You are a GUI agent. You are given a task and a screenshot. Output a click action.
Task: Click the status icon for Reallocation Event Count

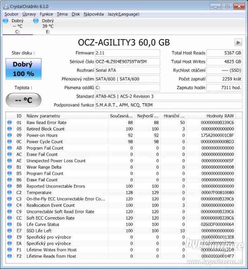10,205
